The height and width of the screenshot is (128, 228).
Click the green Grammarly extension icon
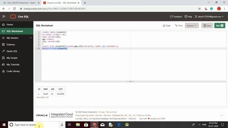pyautogui.click(x=211, y=9)
